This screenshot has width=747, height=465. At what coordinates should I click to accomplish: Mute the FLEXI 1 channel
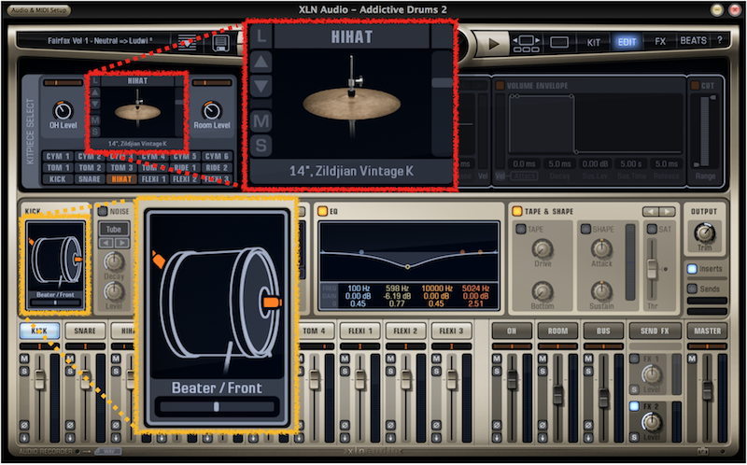345,359
